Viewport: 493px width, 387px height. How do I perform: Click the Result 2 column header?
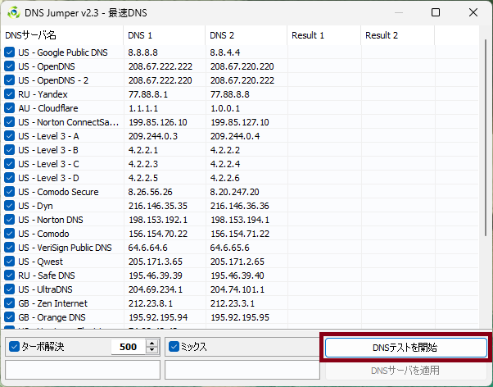pos(397,35)
